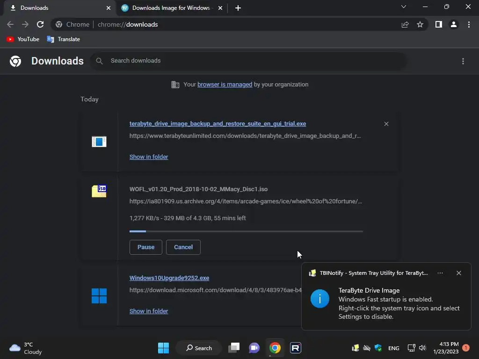479x359 pixels.
Task: Open network tray icon
Action: coord(411,348)
